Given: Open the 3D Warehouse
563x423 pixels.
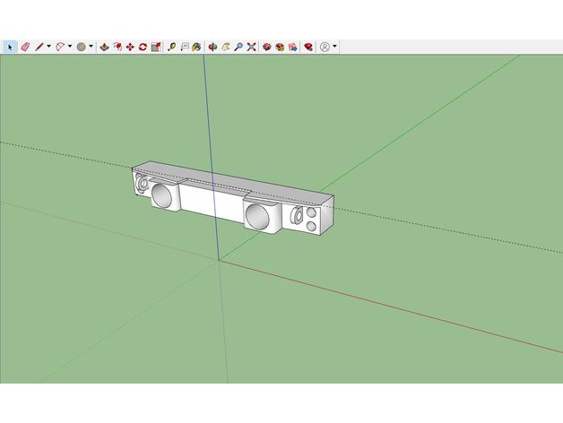Looking at the screenshot, I should [x=266, y=47].
